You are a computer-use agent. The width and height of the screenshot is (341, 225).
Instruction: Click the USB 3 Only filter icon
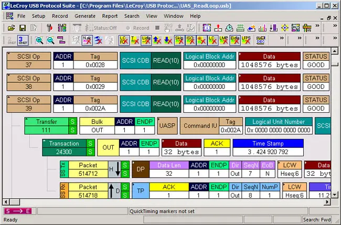coord(22,40)
